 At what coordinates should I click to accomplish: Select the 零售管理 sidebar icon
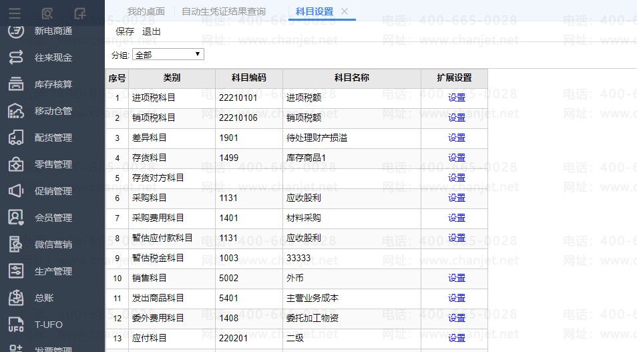pyautogui.click(x=16, y=164)
